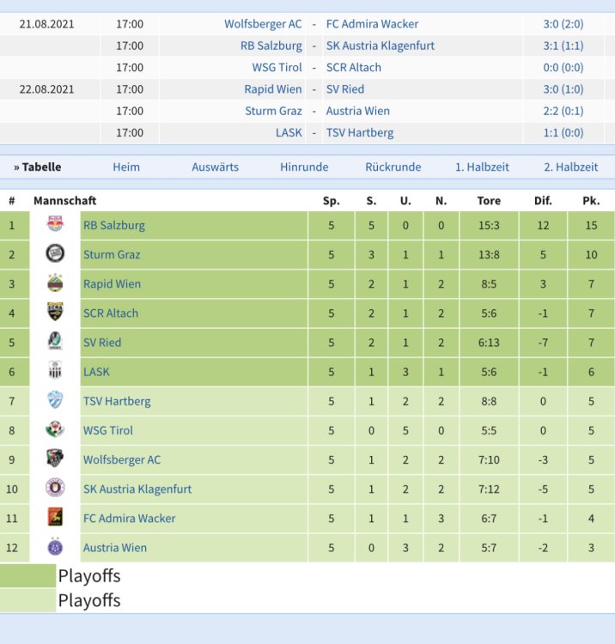This screenshot has width=615, height=644.
Task: Select the Hinrunde tab
Action: [x=304, y=167]
